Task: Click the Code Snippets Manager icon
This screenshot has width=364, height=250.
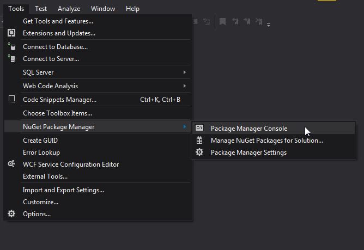Action: 11,100
